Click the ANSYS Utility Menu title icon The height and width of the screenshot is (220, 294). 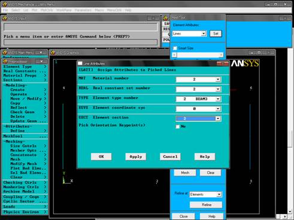click(5, 4)
